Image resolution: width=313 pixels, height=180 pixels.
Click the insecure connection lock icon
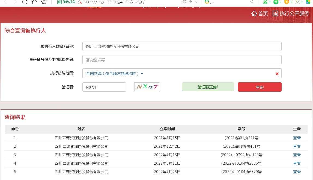pyautogui.click(x=80, y=2)
